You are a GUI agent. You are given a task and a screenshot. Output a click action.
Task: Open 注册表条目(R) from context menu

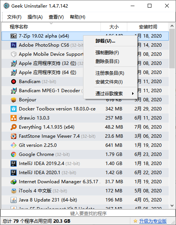click(110, 73)
